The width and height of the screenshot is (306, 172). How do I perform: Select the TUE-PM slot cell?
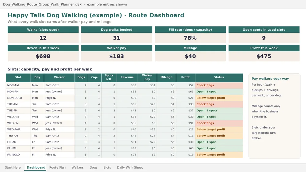click(x=18, y=110)
